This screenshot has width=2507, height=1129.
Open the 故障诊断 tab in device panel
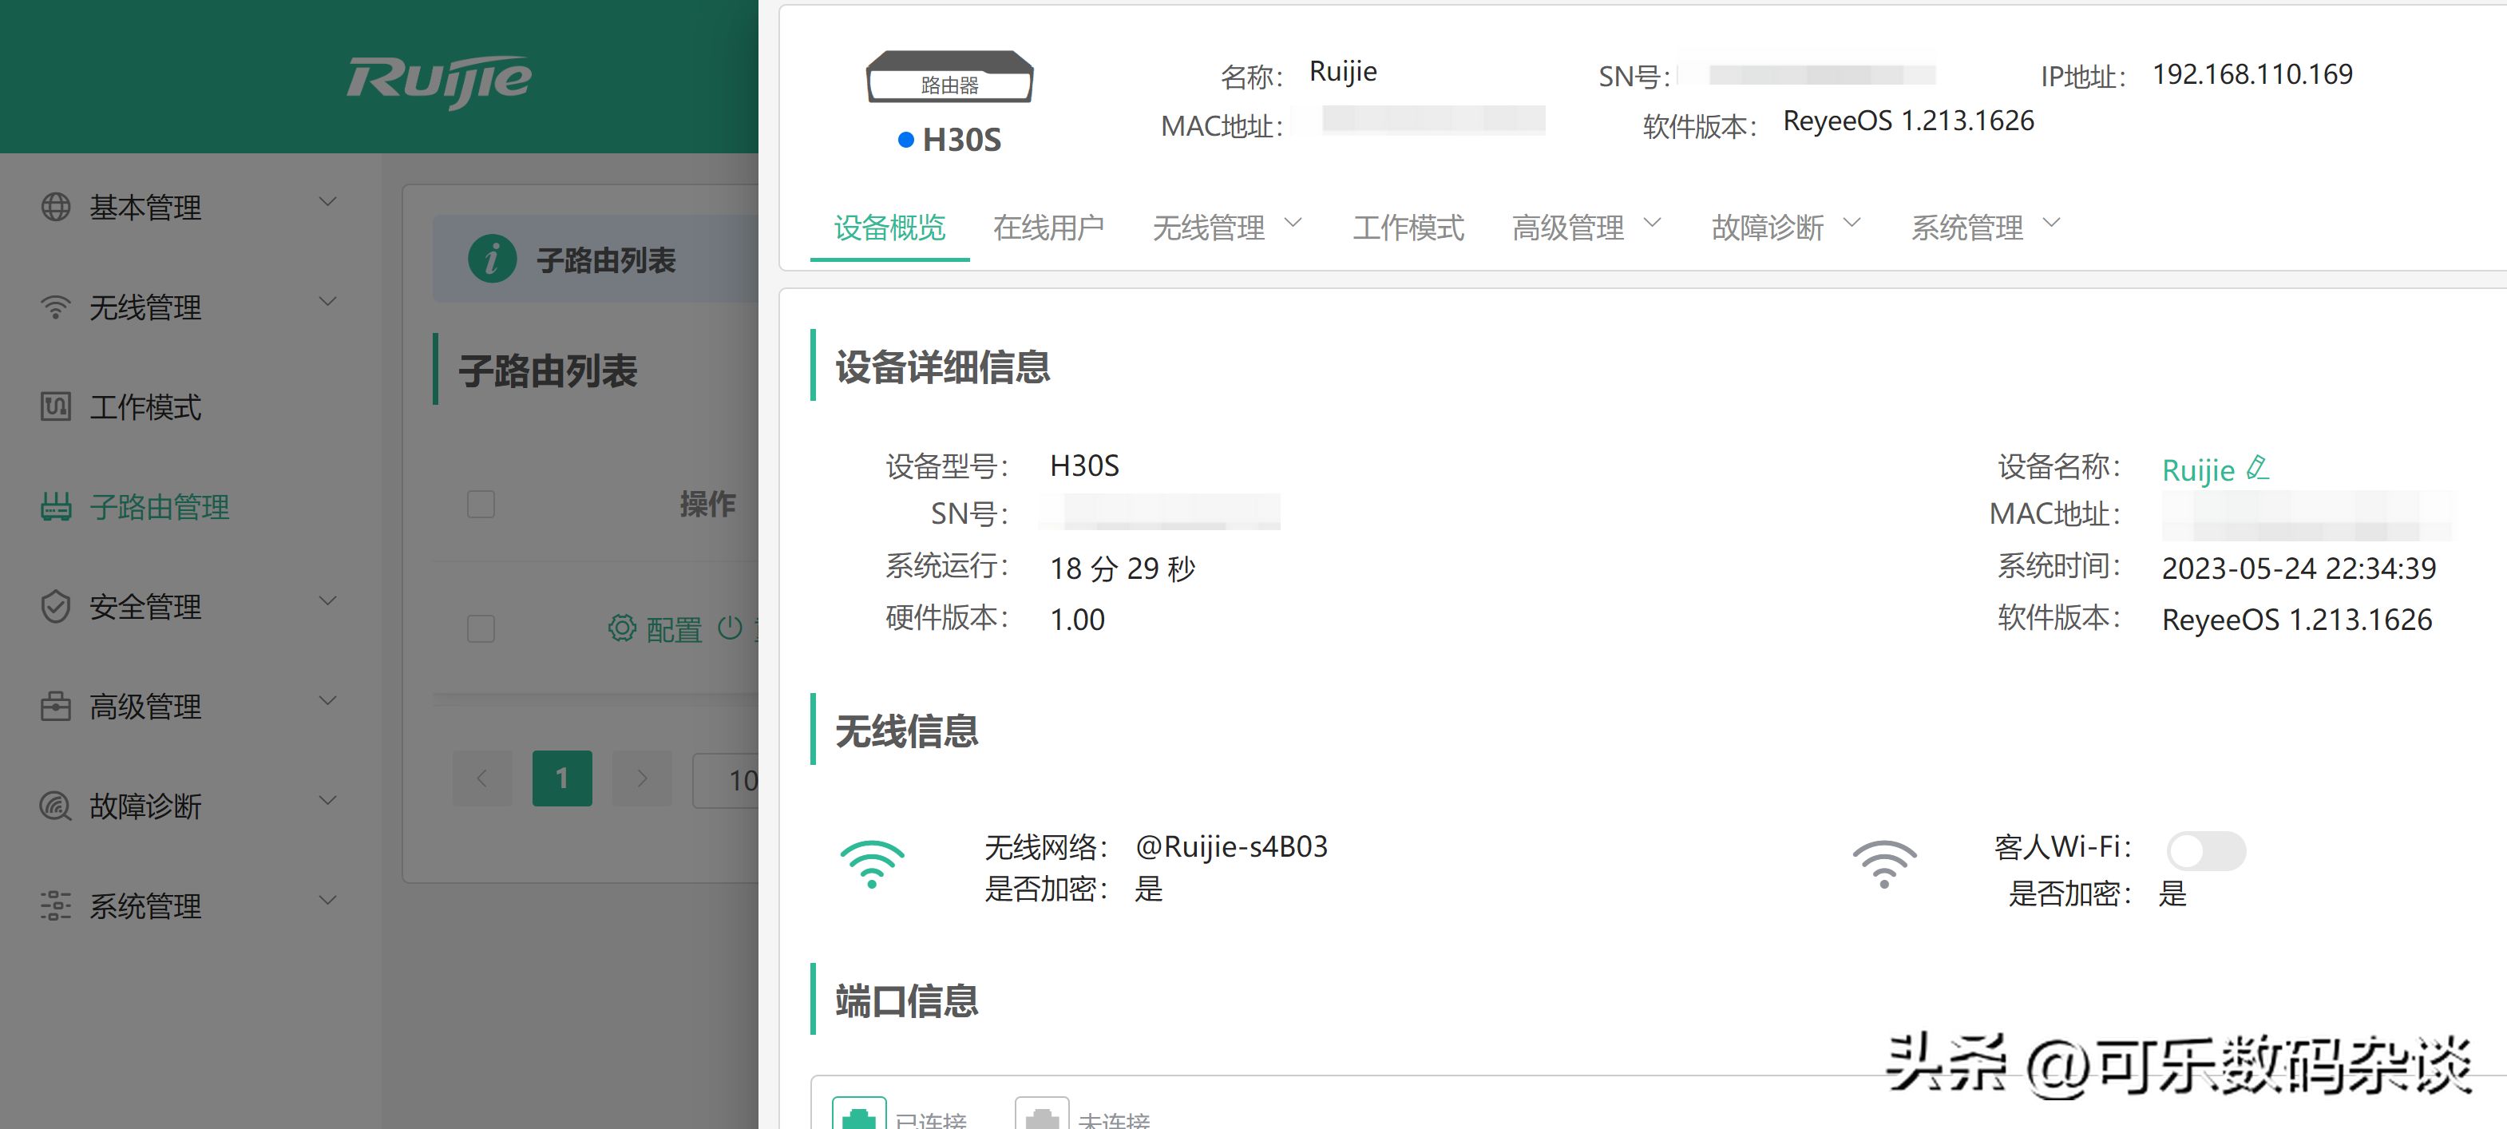(x=1768, y=227)
